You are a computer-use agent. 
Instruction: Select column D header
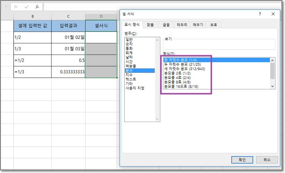pos(101,17)
